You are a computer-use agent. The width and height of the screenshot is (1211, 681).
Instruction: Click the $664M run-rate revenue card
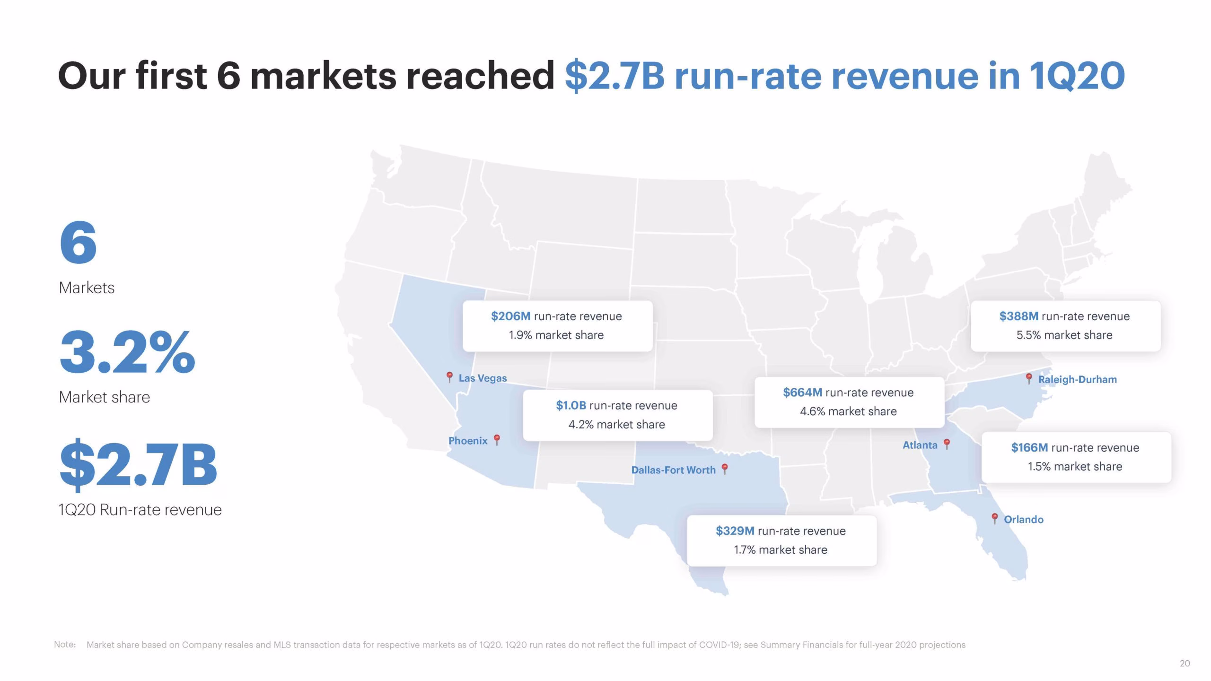pos(849,402)
